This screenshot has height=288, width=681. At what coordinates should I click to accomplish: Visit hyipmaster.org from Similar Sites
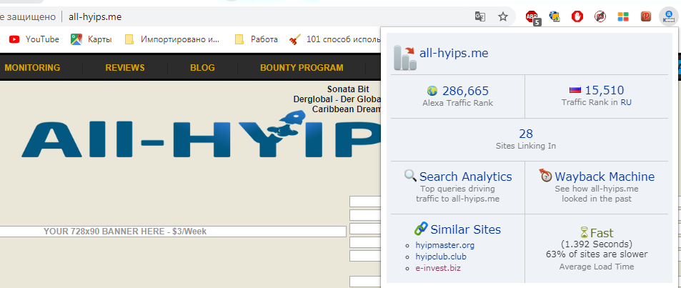444,245
